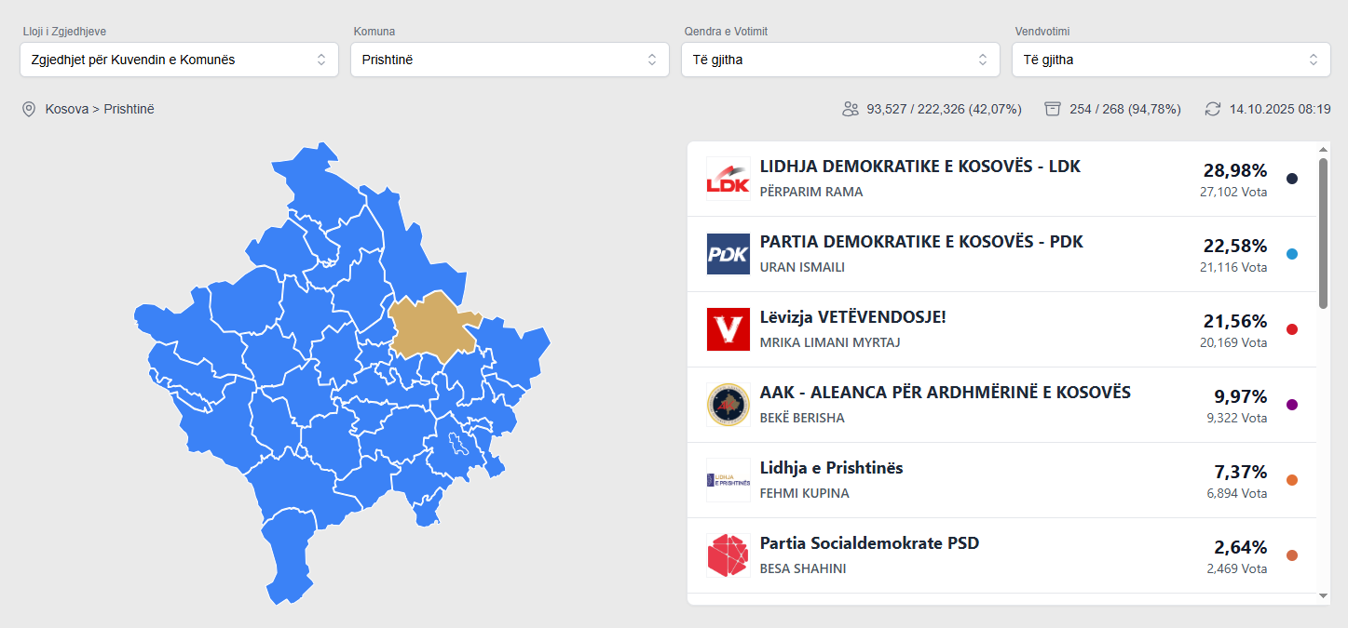Click the AAK round emblem logo
Viewport: 1348px width, 628px height.
click(728, 405)
